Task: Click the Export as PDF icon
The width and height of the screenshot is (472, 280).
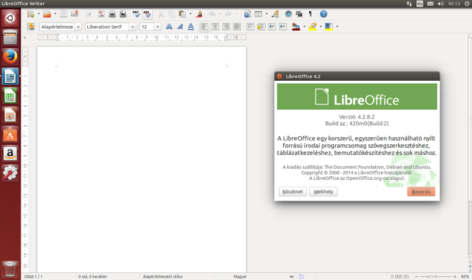Action: 101,14
